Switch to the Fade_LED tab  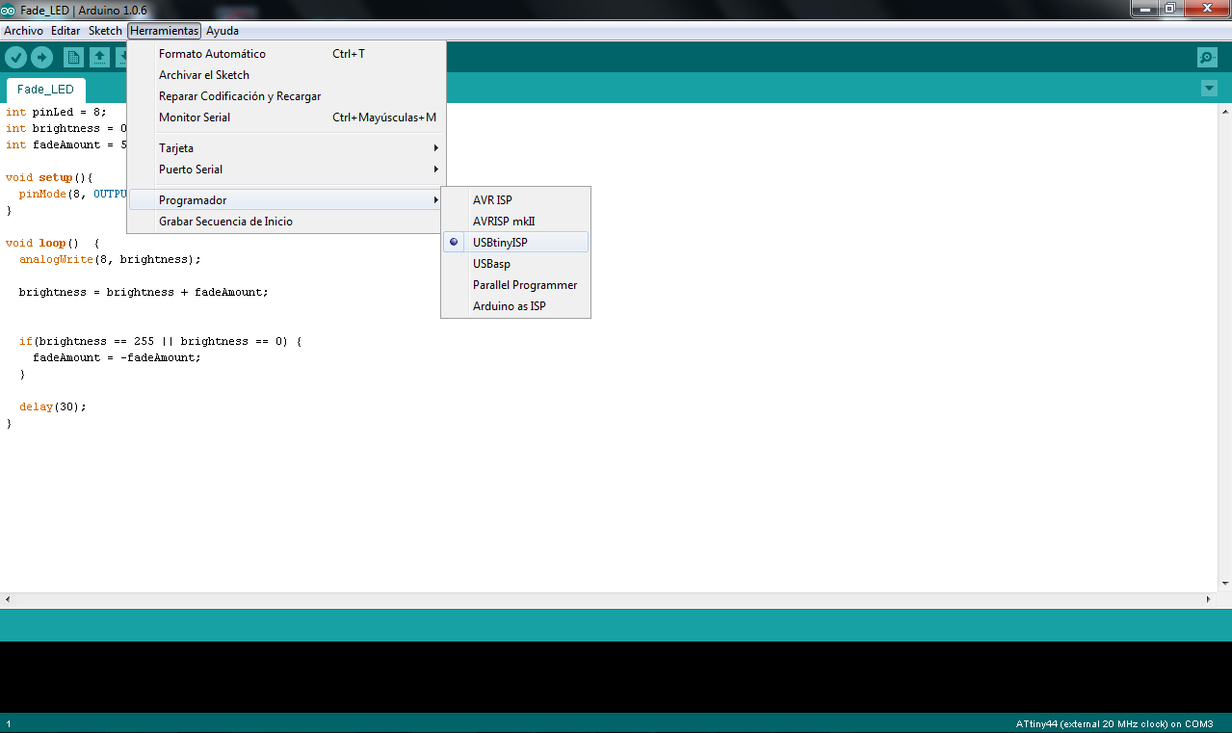point(45,90)
